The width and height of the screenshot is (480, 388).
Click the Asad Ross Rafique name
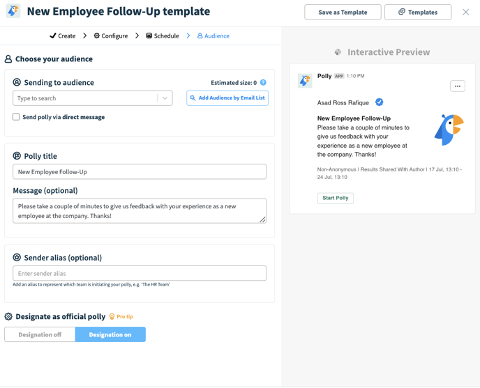[343, 102]
